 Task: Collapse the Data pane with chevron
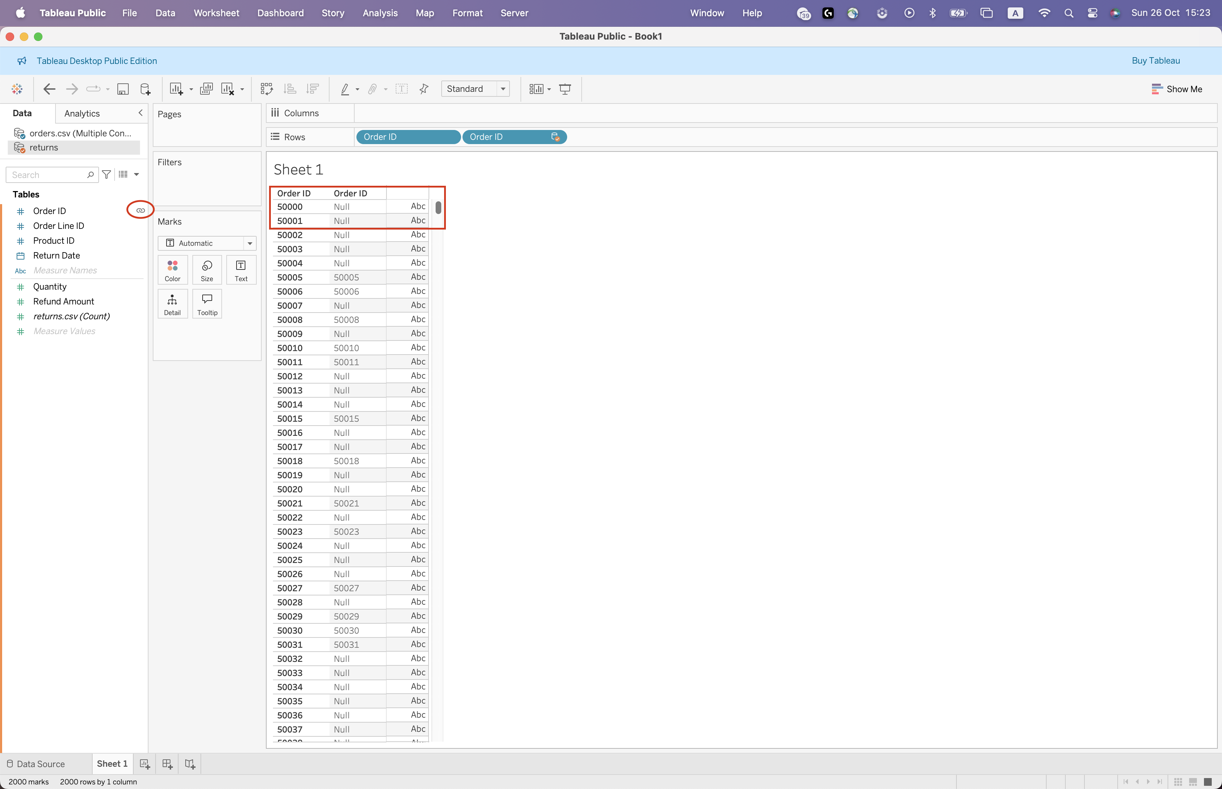click(140, 113)
